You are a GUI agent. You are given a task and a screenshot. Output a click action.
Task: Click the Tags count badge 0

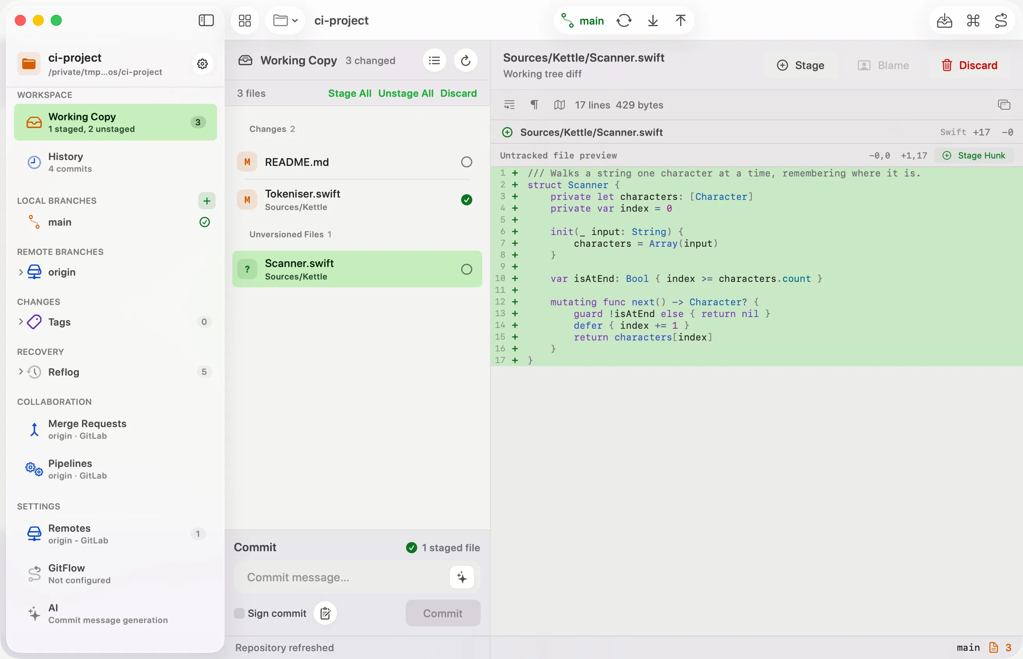click(204, 322)
